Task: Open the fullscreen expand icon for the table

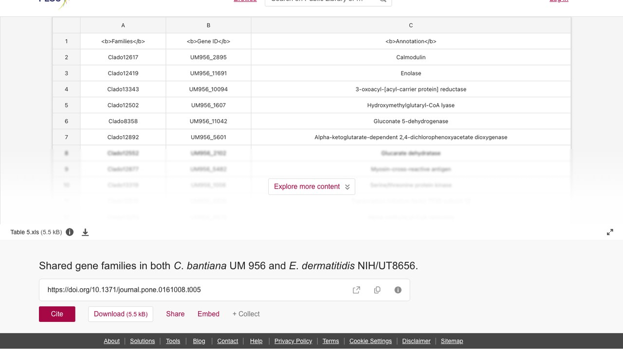Action: coord(610,232)
